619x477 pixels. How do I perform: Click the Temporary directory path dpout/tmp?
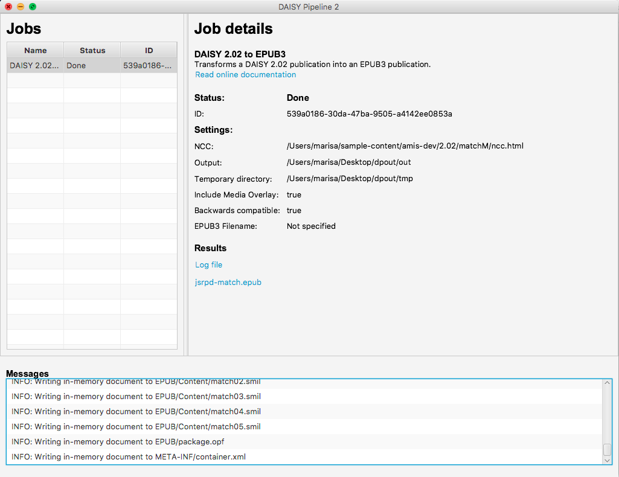click(350, 178)
